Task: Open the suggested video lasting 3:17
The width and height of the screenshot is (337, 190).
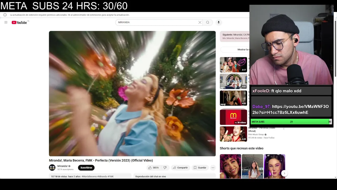Action: click(234, 65)
